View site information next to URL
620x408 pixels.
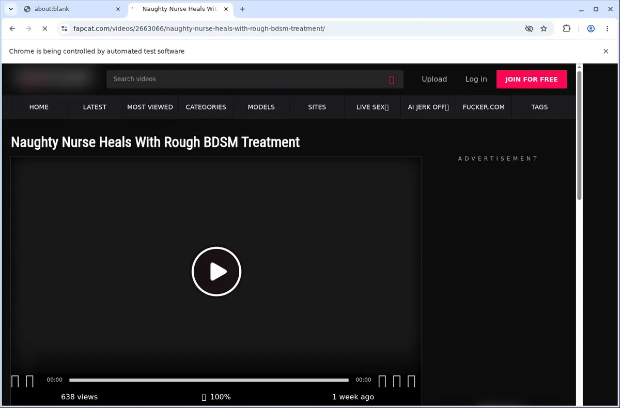(x=65, y=29)
